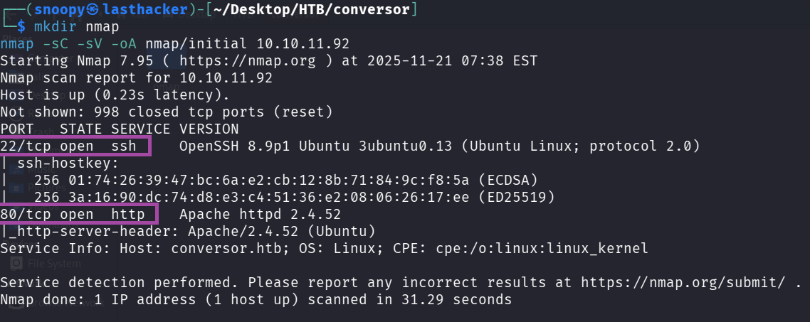Click the http-server-header output line
The height and width of the screenshot is (322, 810).
coord(192,231)
